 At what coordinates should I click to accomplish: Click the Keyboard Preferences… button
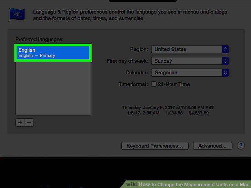[x=155, y=146]
